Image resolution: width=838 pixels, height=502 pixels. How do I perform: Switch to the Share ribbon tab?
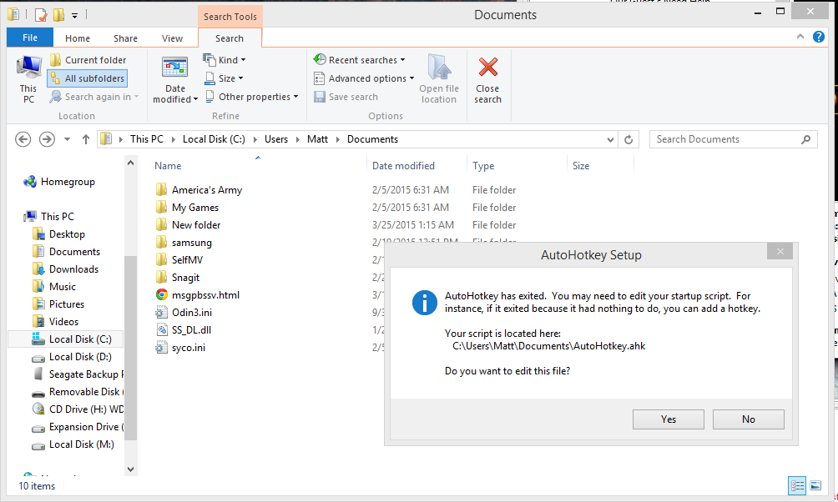pyautogui.click(x=125, y=38)
